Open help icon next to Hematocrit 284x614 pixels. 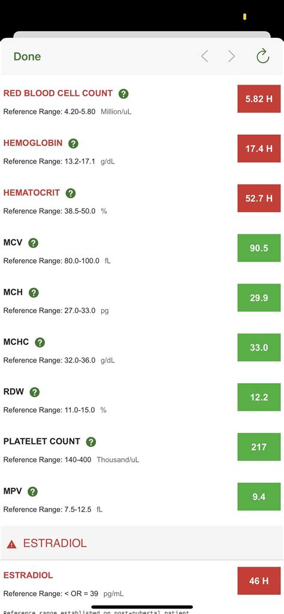pyautogui.click(x=71, y=193)
